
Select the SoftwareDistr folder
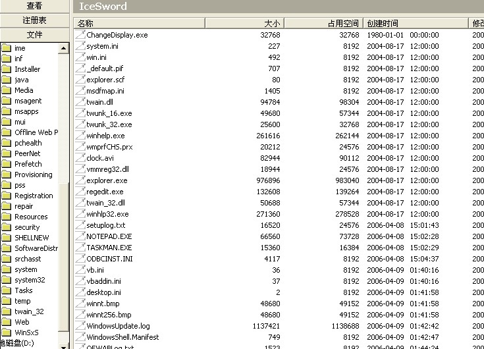pos(36,248)
